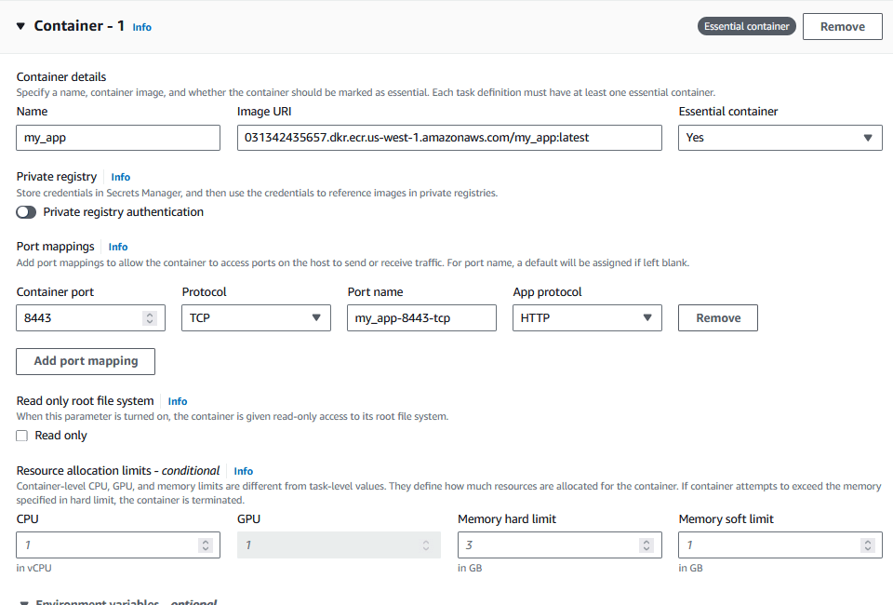Click the Port name field
The image size is (893, 605).
(421, 318)
